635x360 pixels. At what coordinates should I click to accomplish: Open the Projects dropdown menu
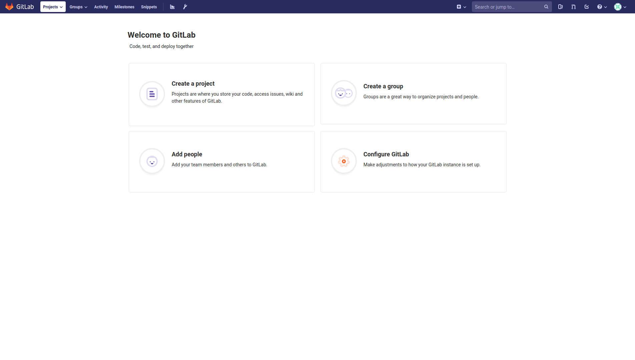(x=53, y=7)
